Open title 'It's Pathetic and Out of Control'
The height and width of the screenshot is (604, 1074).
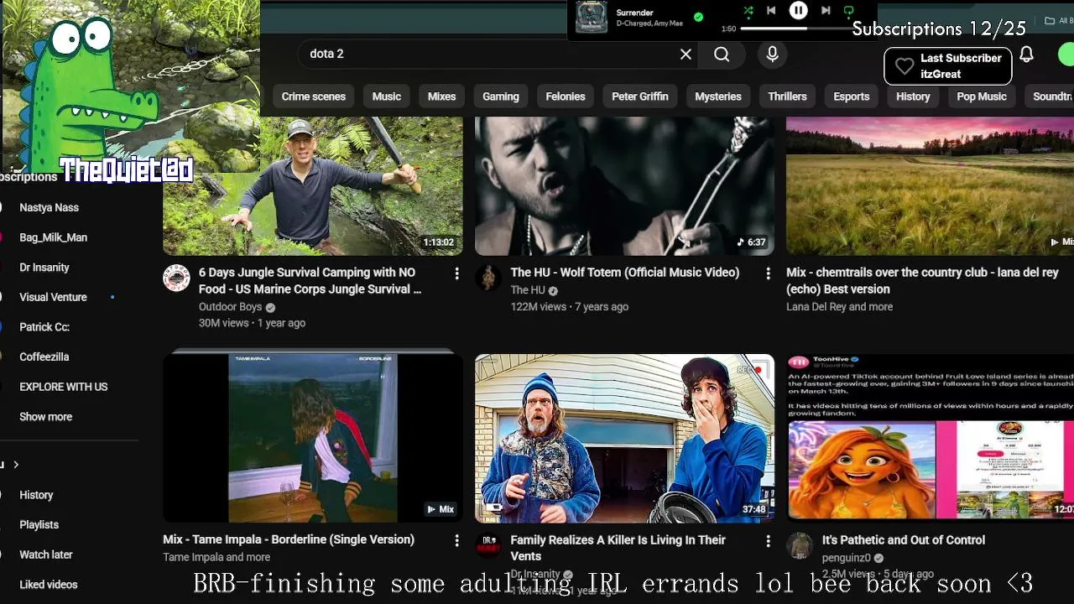click(x=904, y=539)
